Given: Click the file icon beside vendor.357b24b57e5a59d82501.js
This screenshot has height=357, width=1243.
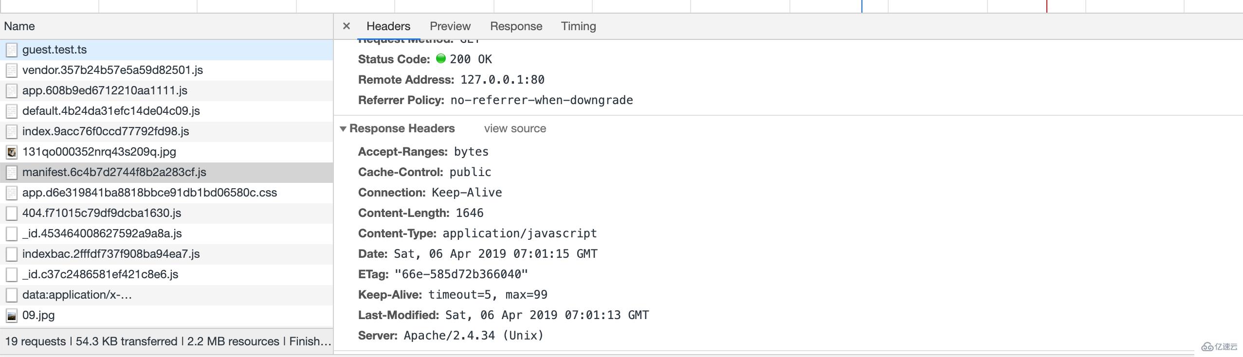Looking at the screenshot, I should [12, 71].
